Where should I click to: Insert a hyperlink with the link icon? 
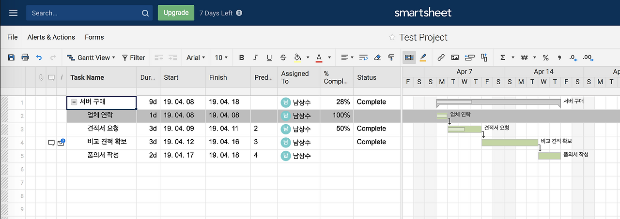[441, 58]
